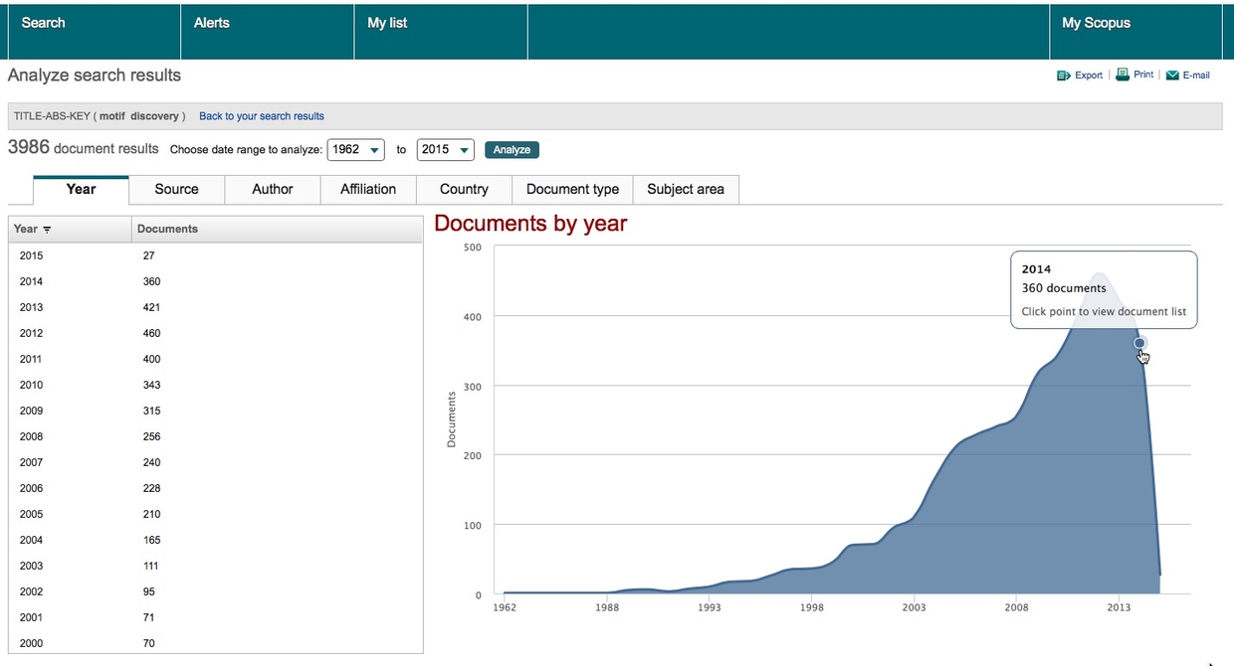Follow the Back to your search results link
The height and width of the screenshot is (666, 1234).
pyautogui.click(x=262, y=116)
